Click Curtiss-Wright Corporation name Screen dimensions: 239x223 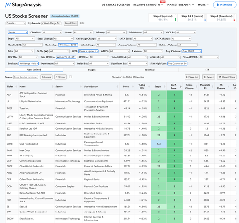click(x=33, y=212)
